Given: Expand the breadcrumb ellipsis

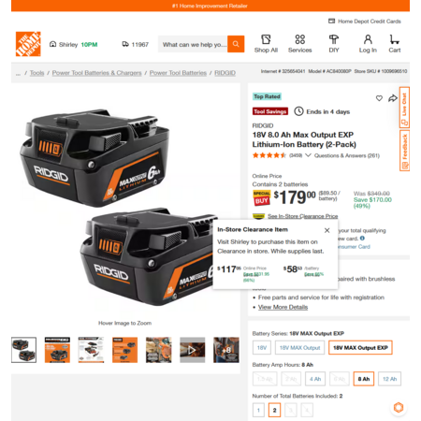Looking at the screenshot, I should pos(18,73).
